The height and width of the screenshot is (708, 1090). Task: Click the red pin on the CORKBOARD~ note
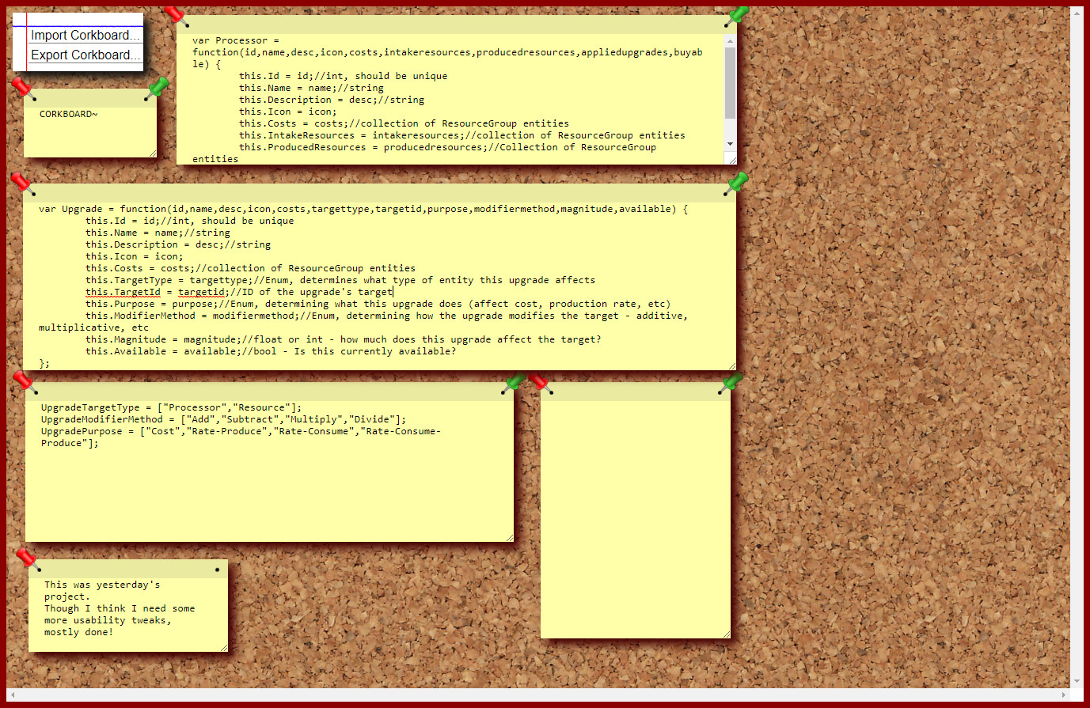point(22,88)
